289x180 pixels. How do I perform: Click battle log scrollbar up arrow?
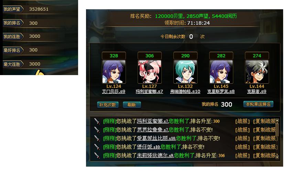277,120
